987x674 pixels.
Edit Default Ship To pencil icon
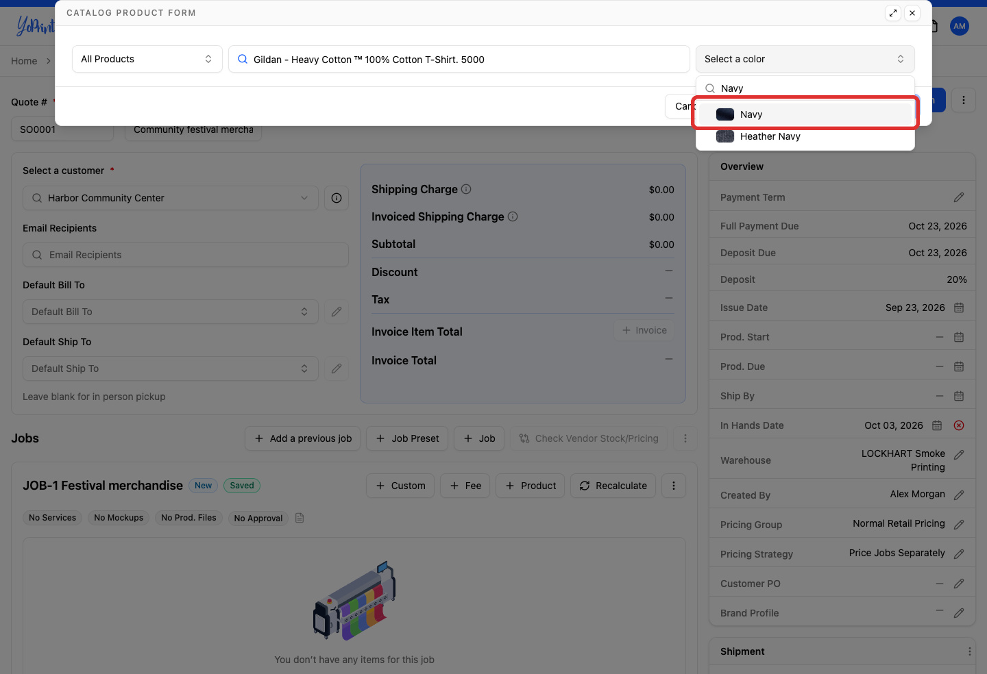337,369
